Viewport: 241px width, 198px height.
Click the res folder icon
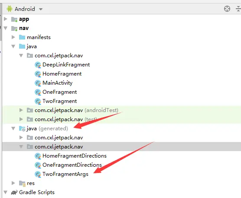pos(22,183)
